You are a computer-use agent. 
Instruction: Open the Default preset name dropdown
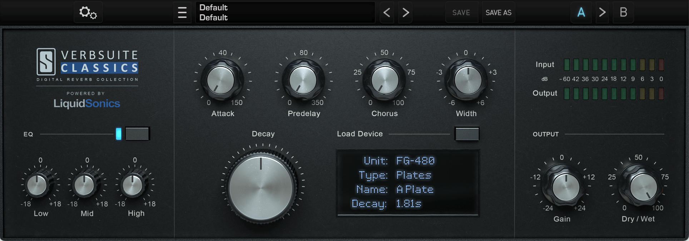[x=285, y=12]
